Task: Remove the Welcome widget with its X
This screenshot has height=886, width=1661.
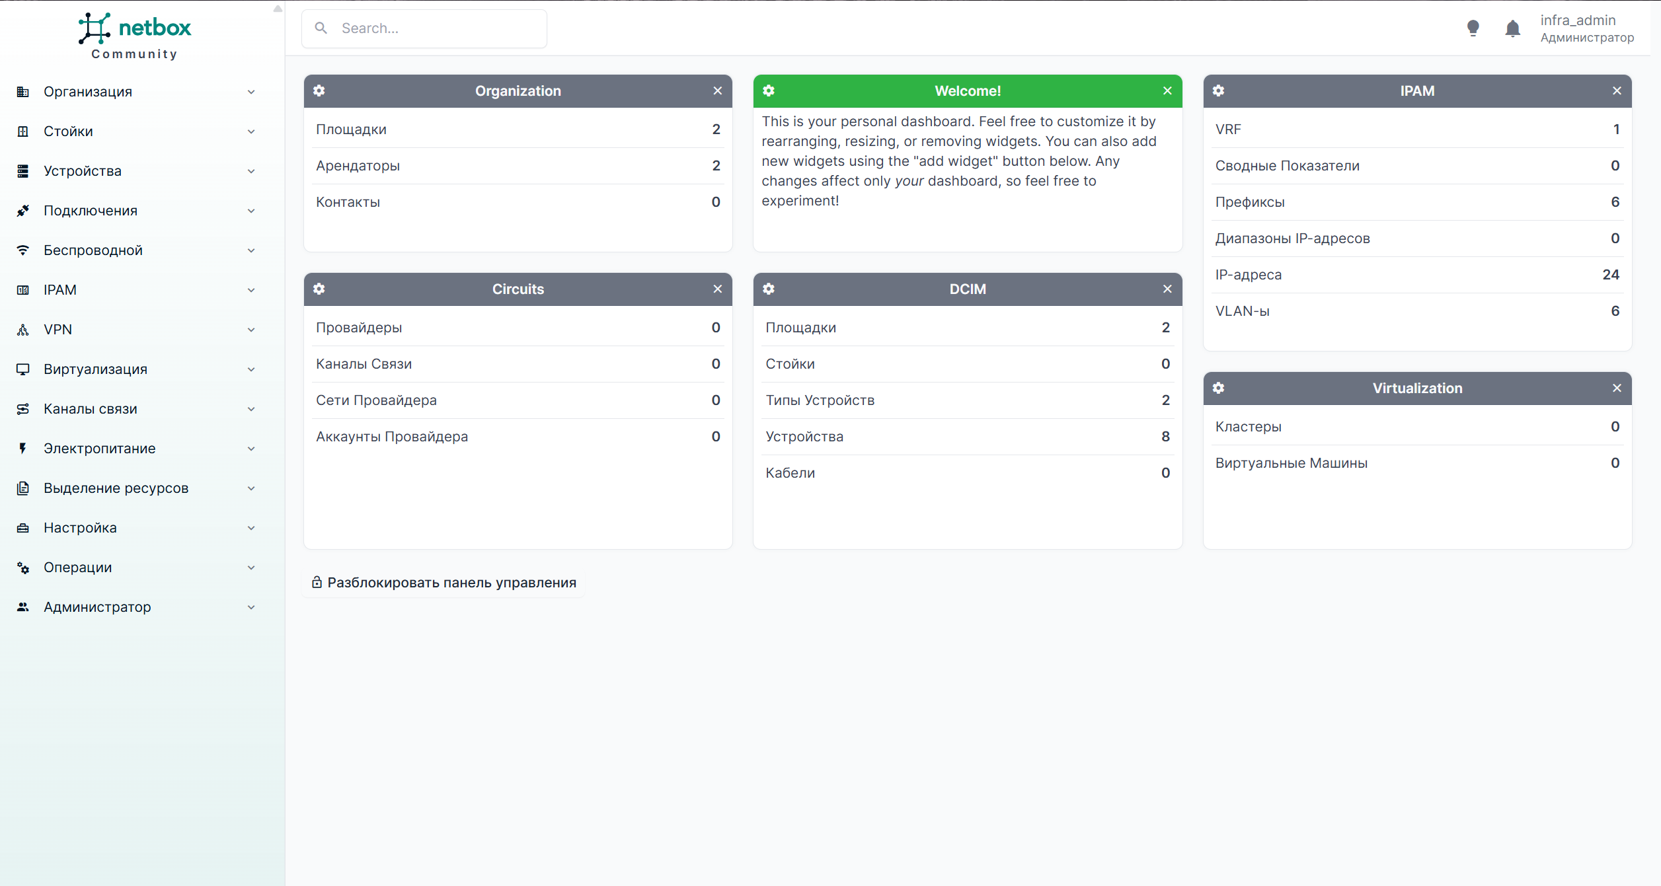Action: 1167,91
